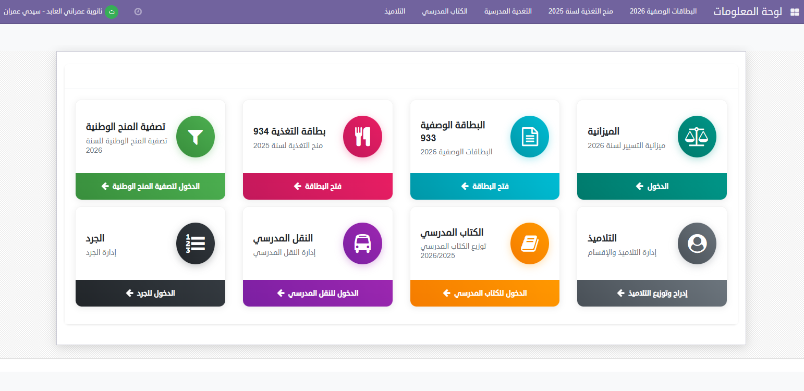Click the dashboard grid icon in header
This screenshot has width=804, height=391.
click(795, 12)
